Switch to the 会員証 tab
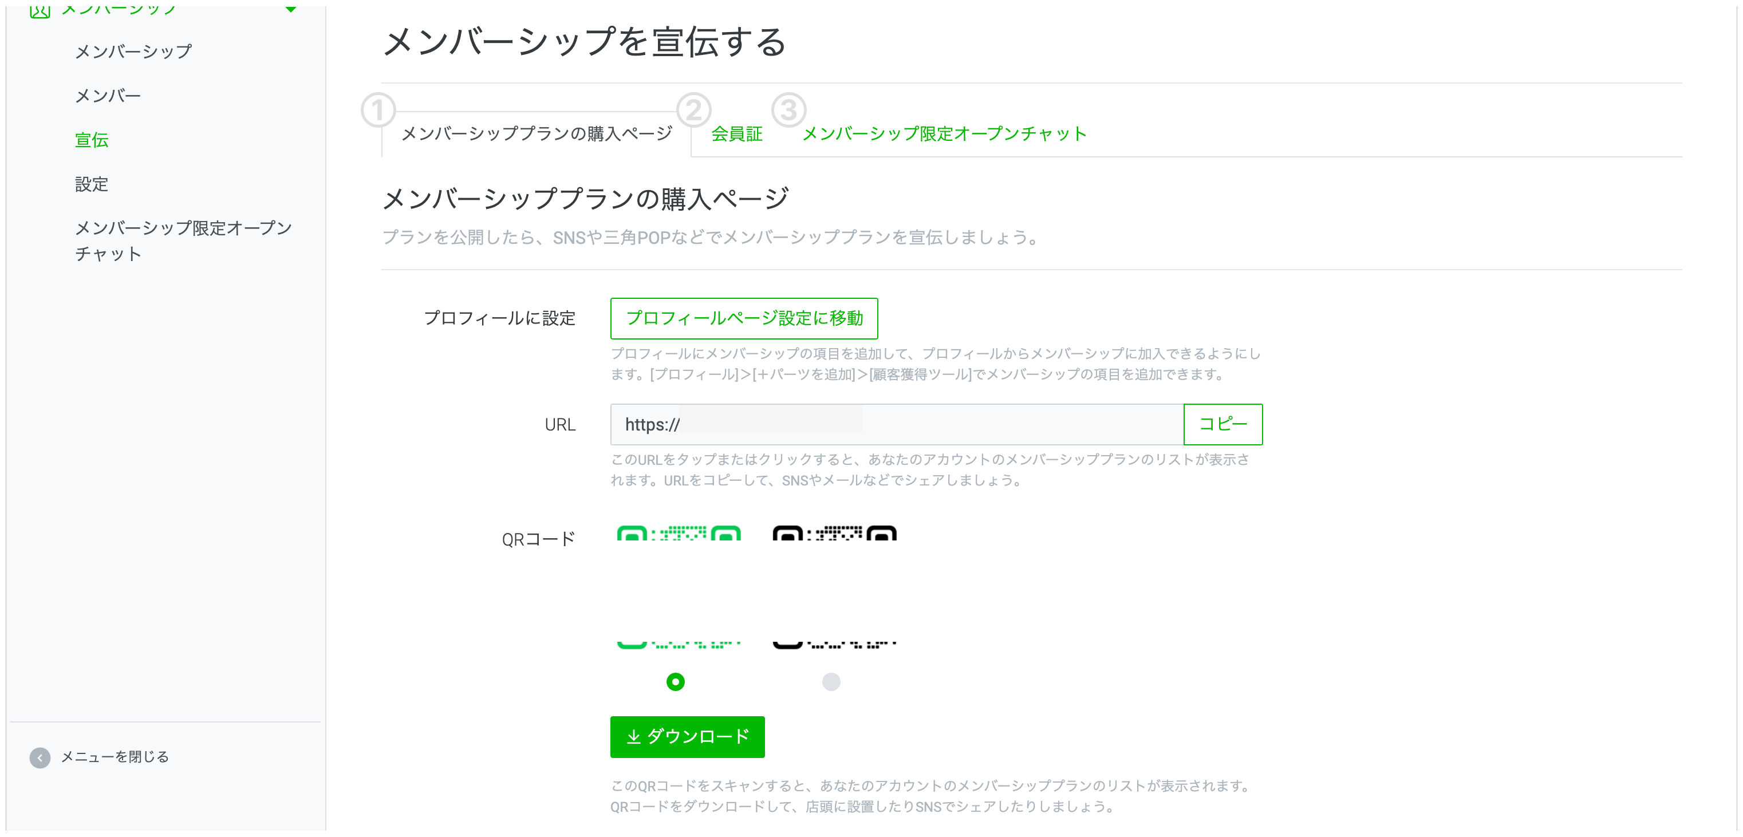Viewport: 1743px width, 837px height. point(736,134)
